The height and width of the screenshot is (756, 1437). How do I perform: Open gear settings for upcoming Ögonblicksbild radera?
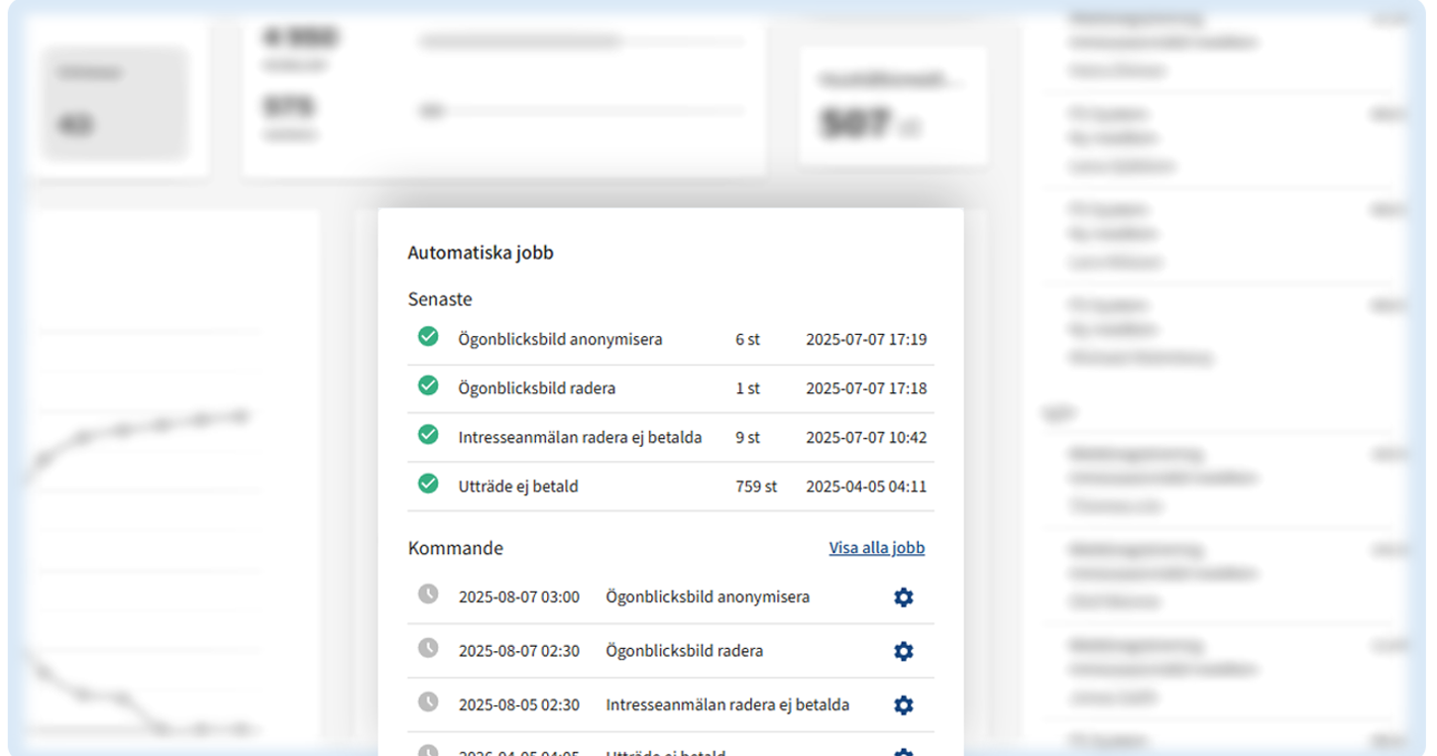coord(903,651)
